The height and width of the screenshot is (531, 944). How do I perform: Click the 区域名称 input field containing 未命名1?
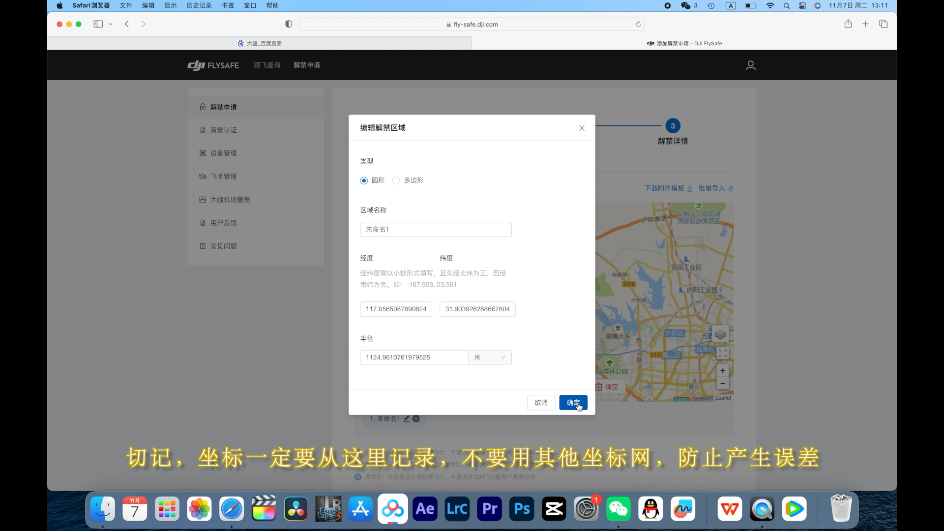coord(436,229)
